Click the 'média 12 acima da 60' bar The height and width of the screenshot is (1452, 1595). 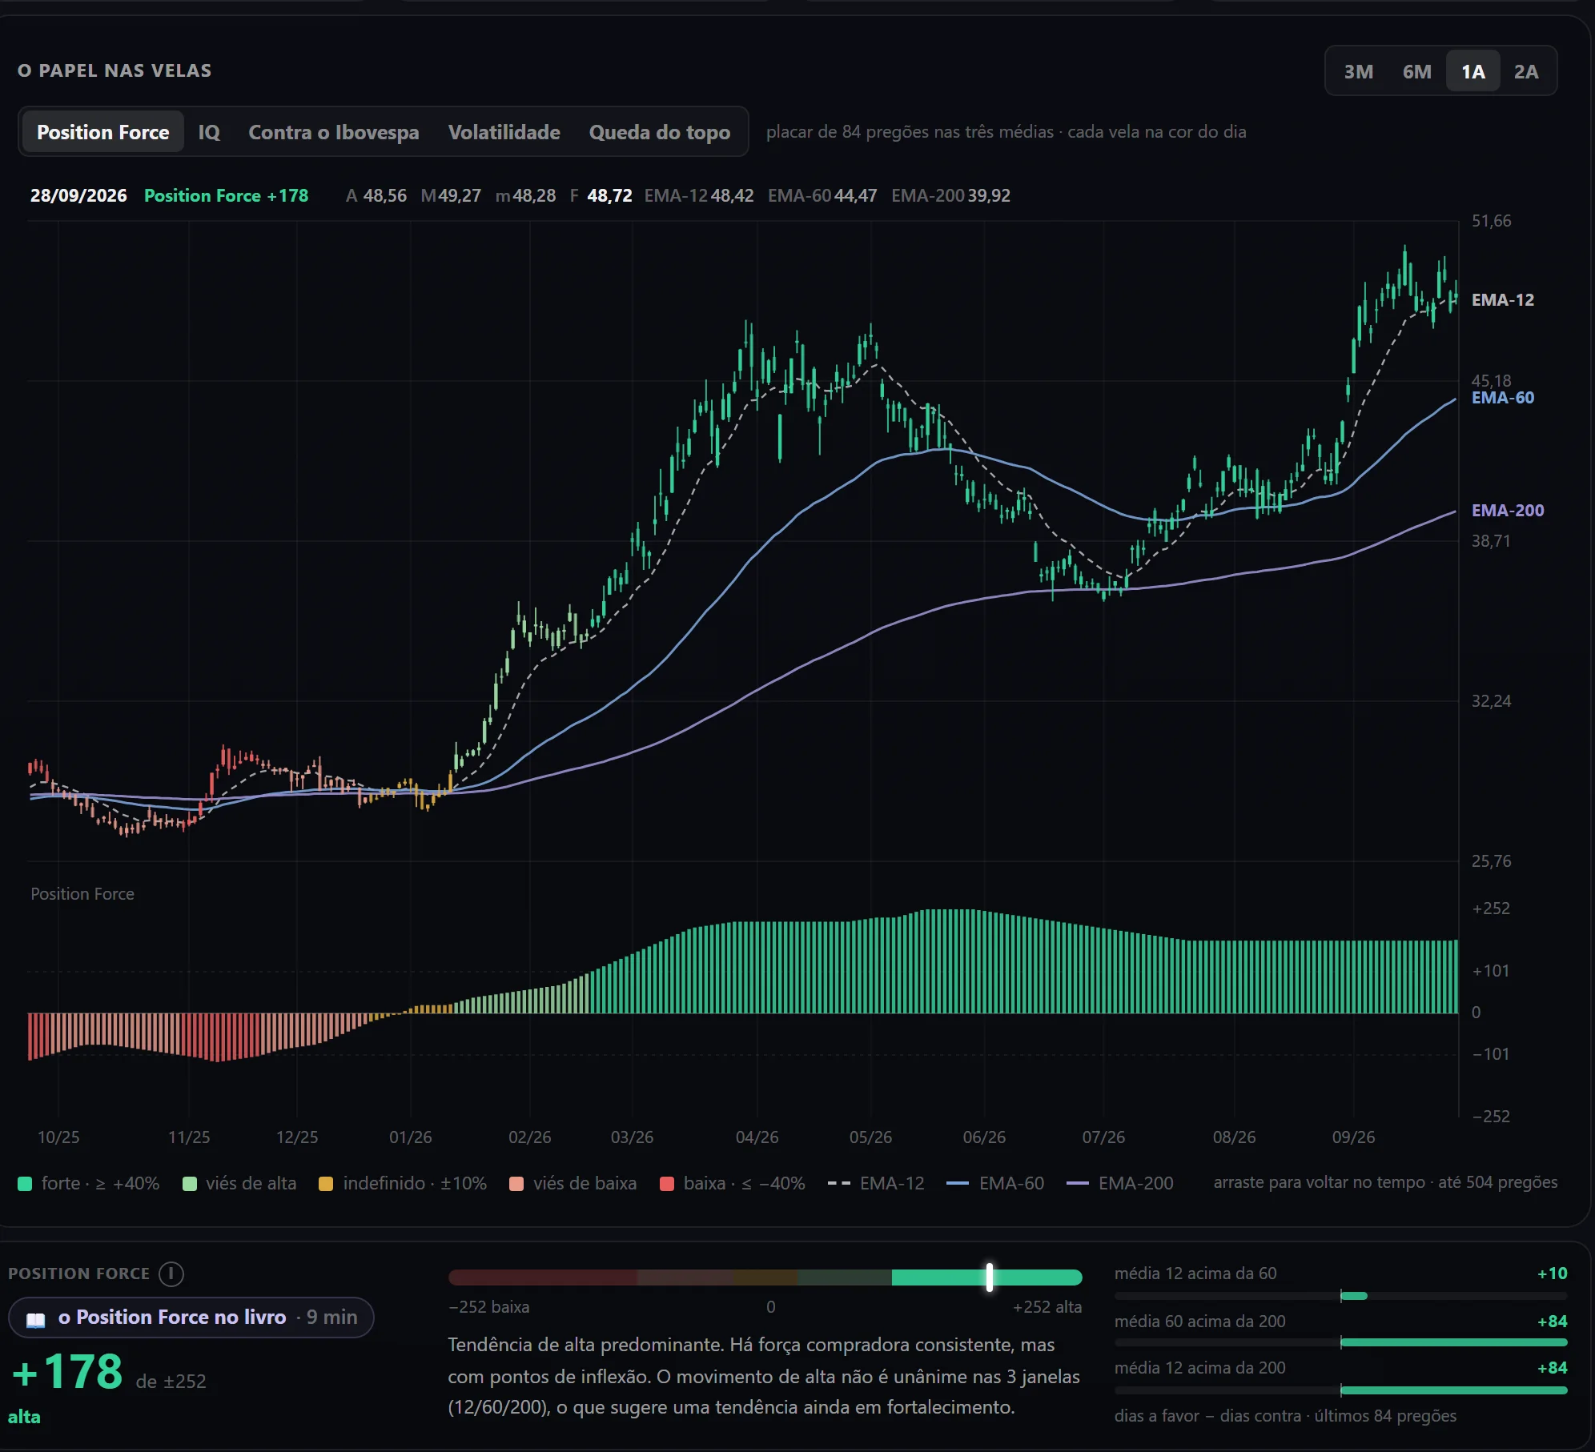point(1340,1296)
